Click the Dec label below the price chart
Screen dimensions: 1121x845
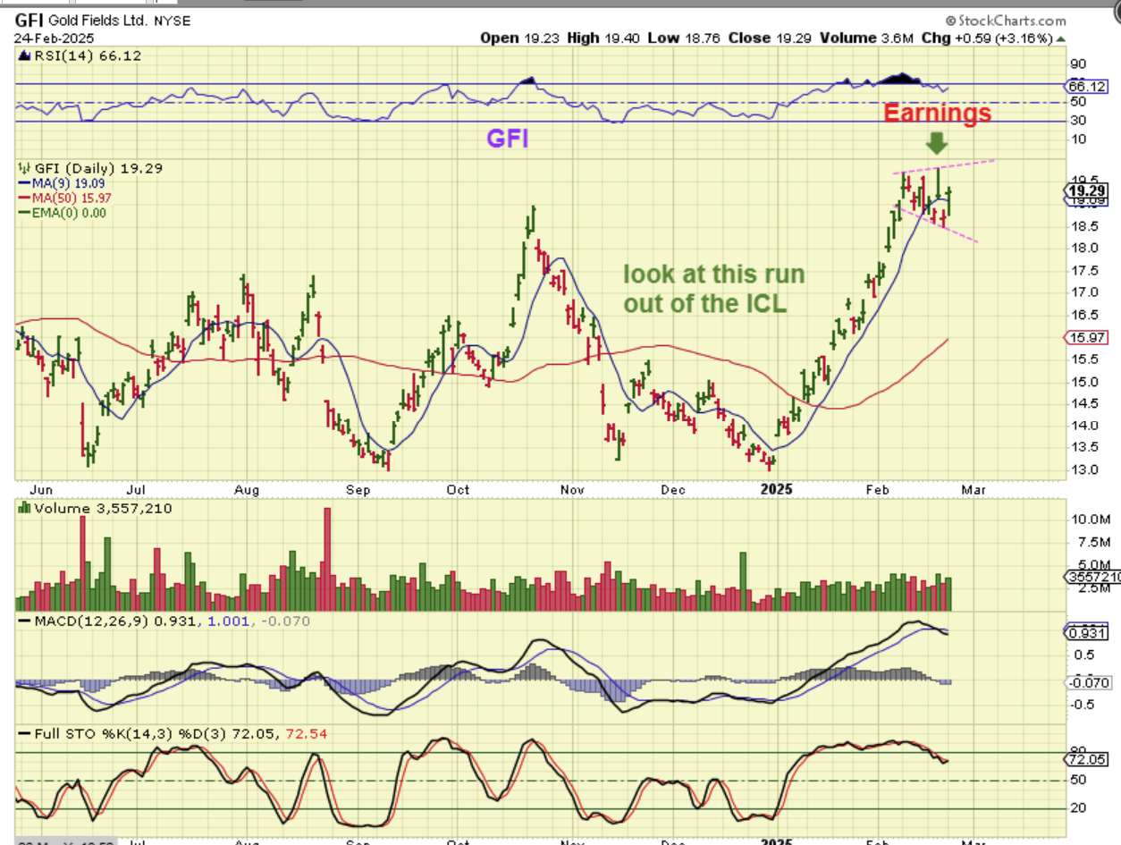point(672,489)
